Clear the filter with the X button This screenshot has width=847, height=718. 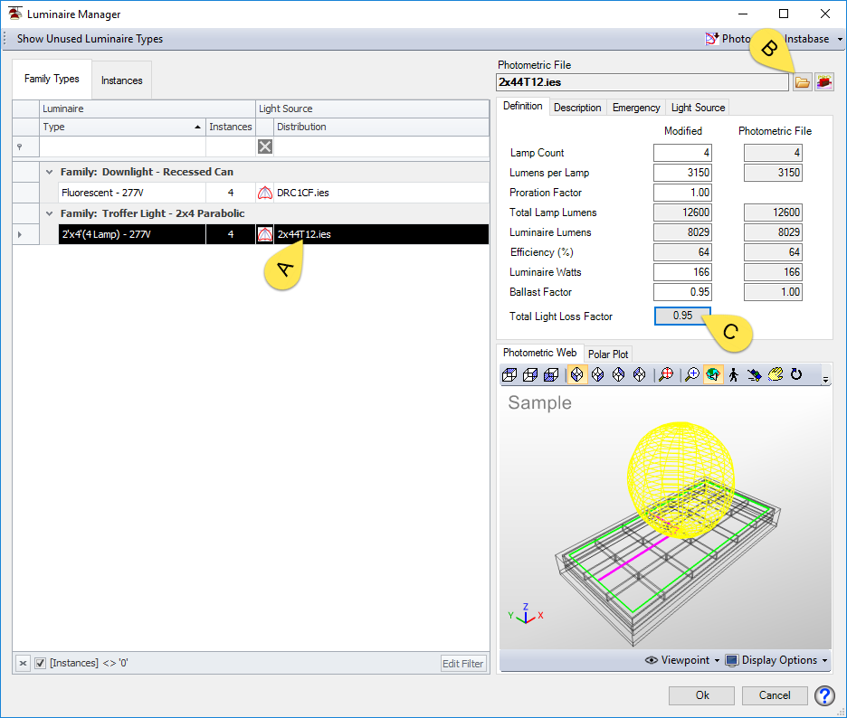click(21, 663)
